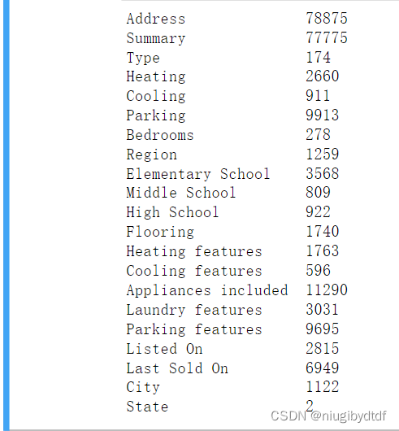399x431 pixels.
Task: Click the Flooring row label
Action: point(160,232)
